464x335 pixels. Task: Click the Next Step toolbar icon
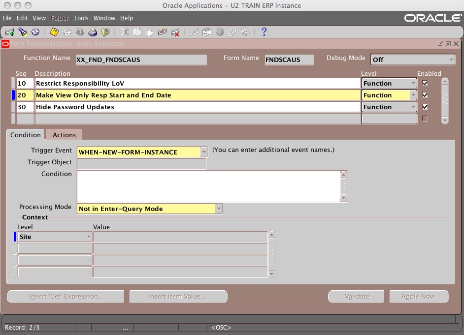(x=67, y=32)
